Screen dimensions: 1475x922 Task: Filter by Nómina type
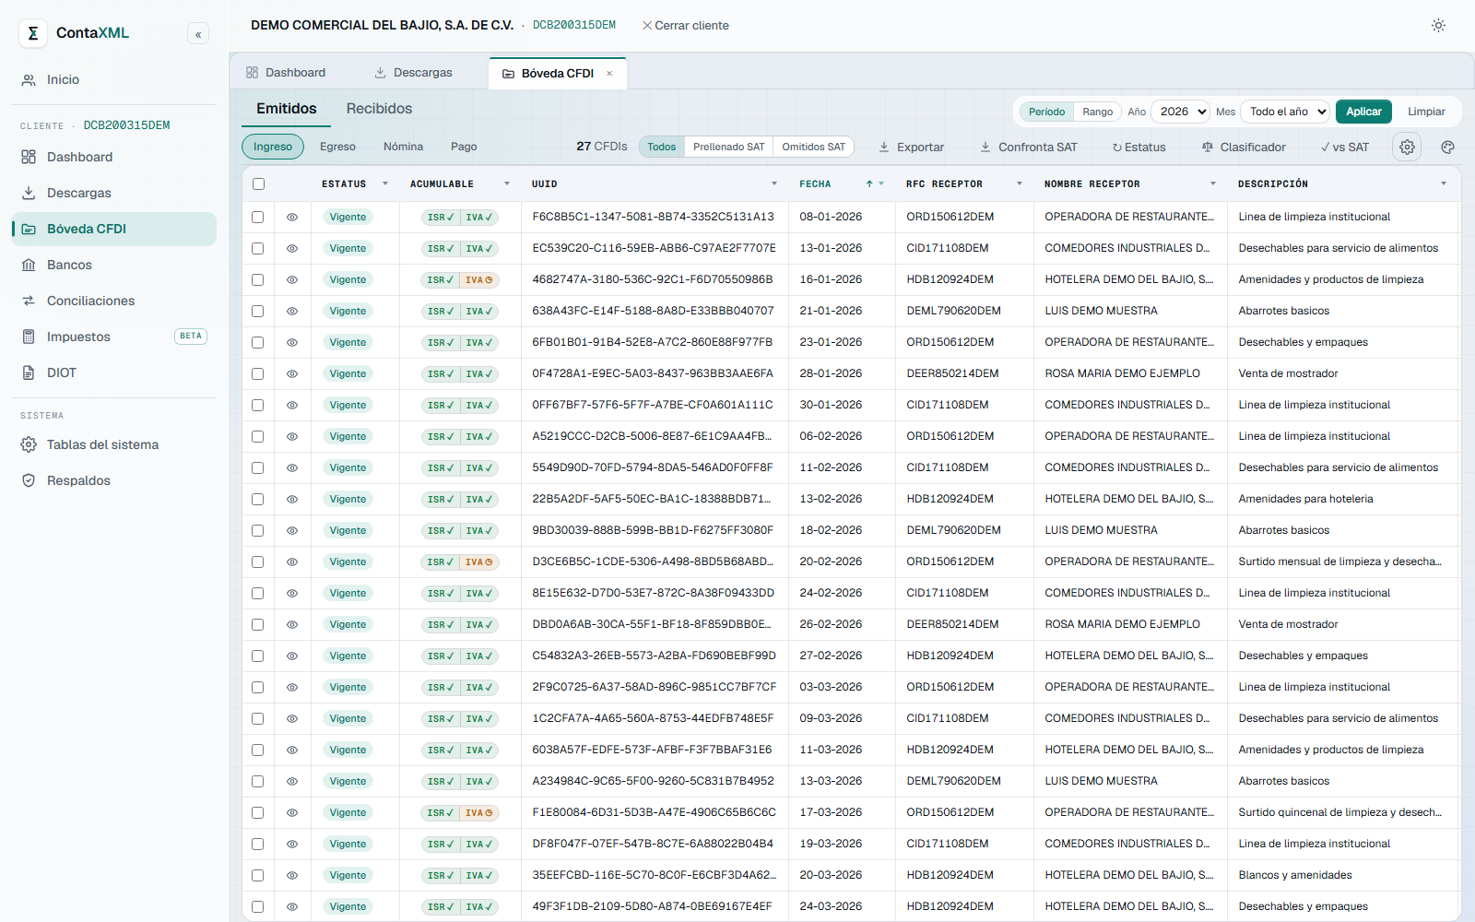403,148
